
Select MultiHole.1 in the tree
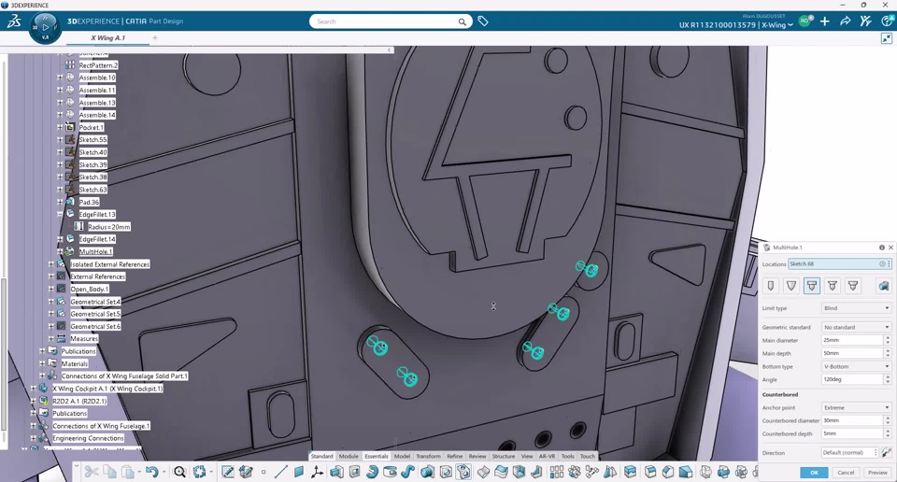tap(95, 251)
